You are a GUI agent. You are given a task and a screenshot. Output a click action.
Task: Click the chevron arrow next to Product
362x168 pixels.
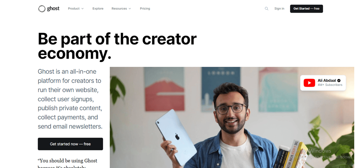(82, 9)
